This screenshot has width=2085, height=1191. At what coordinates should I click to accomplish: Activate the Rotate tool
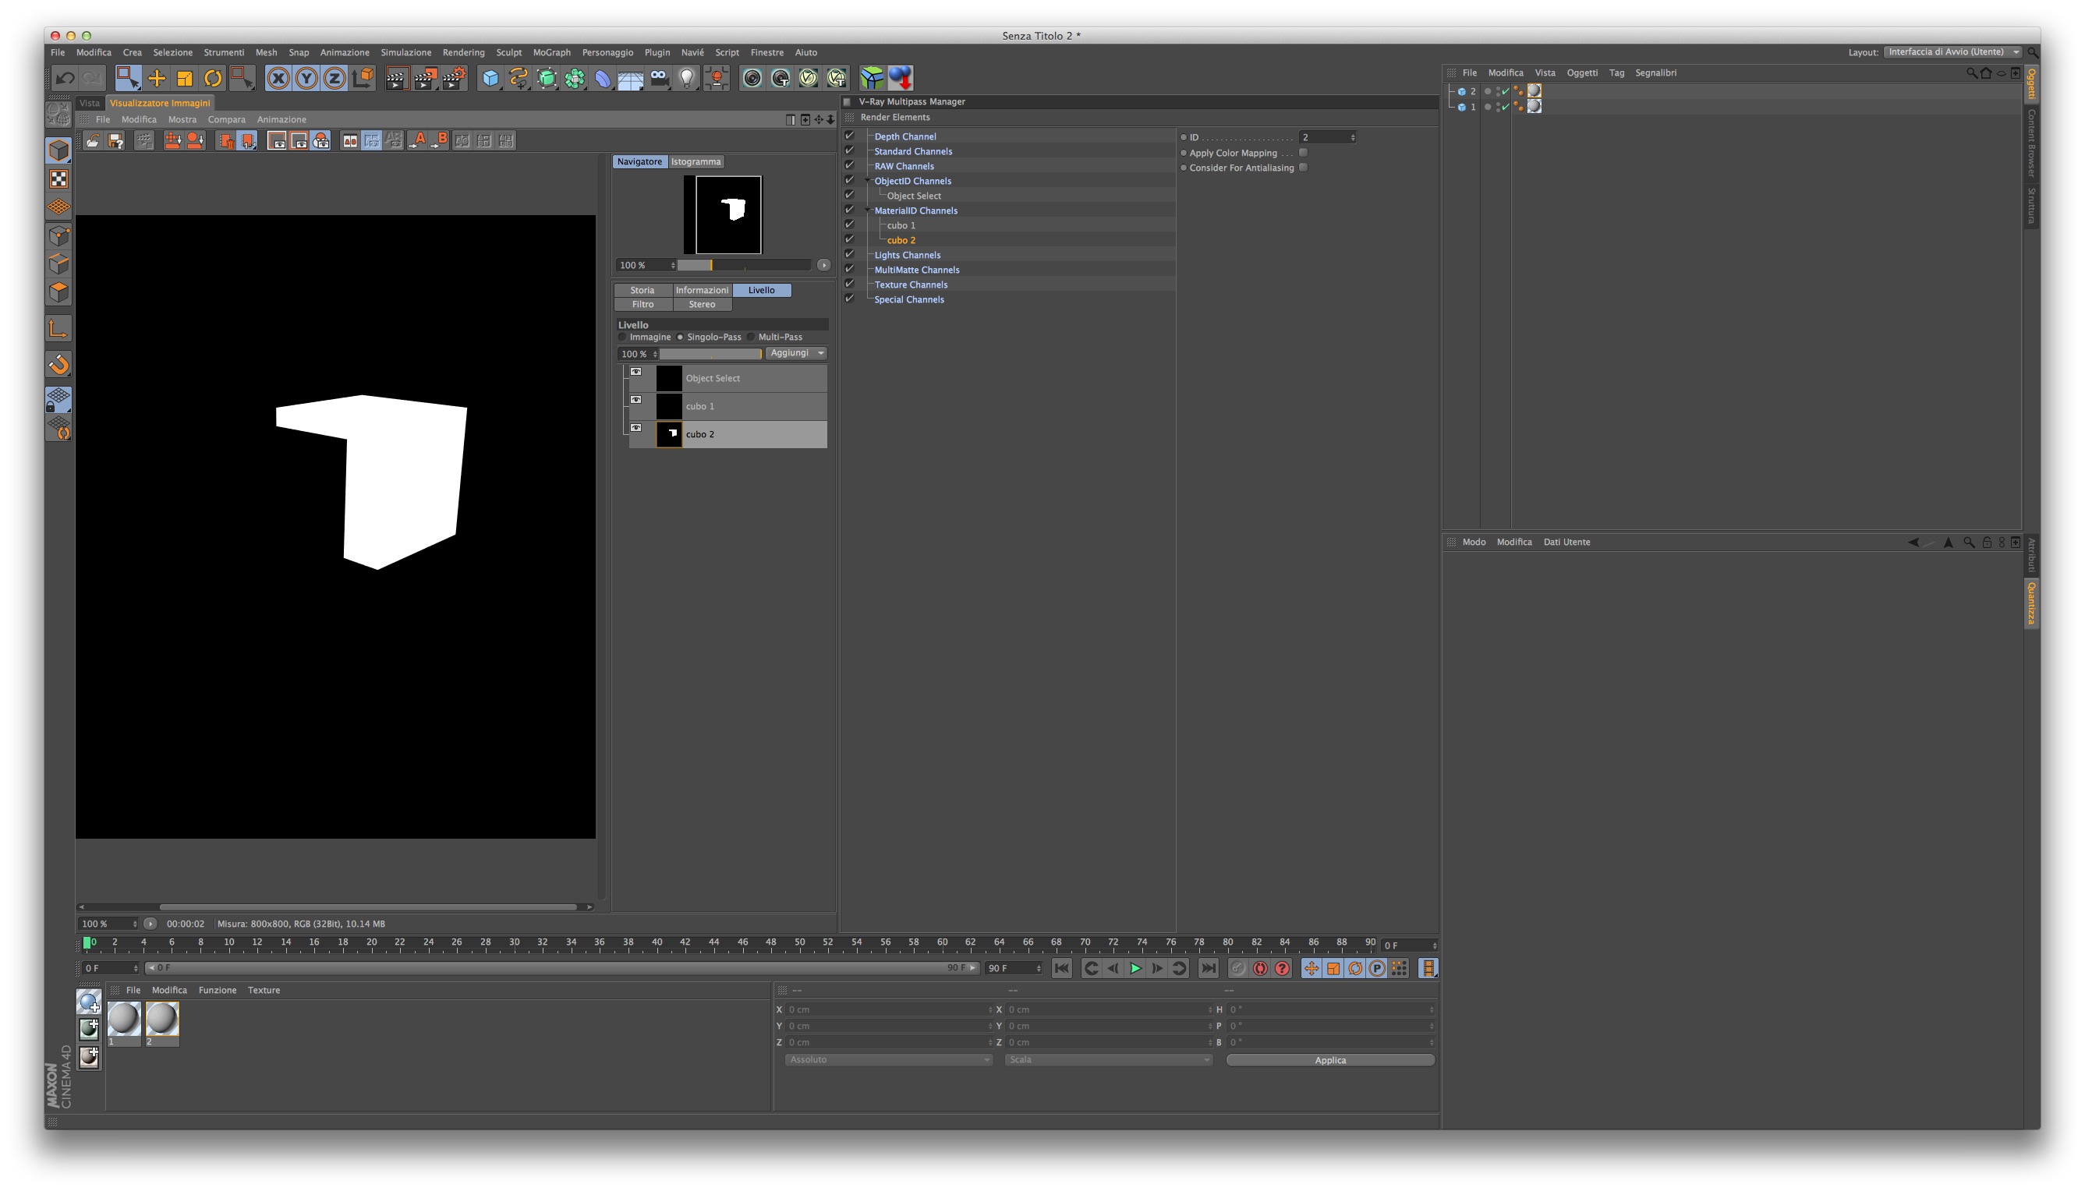point(213,79)
